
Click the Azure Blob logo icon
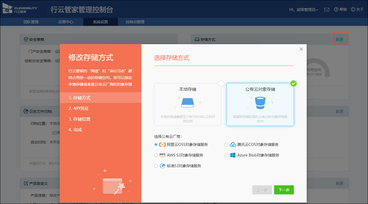click(x=233, y=155)
